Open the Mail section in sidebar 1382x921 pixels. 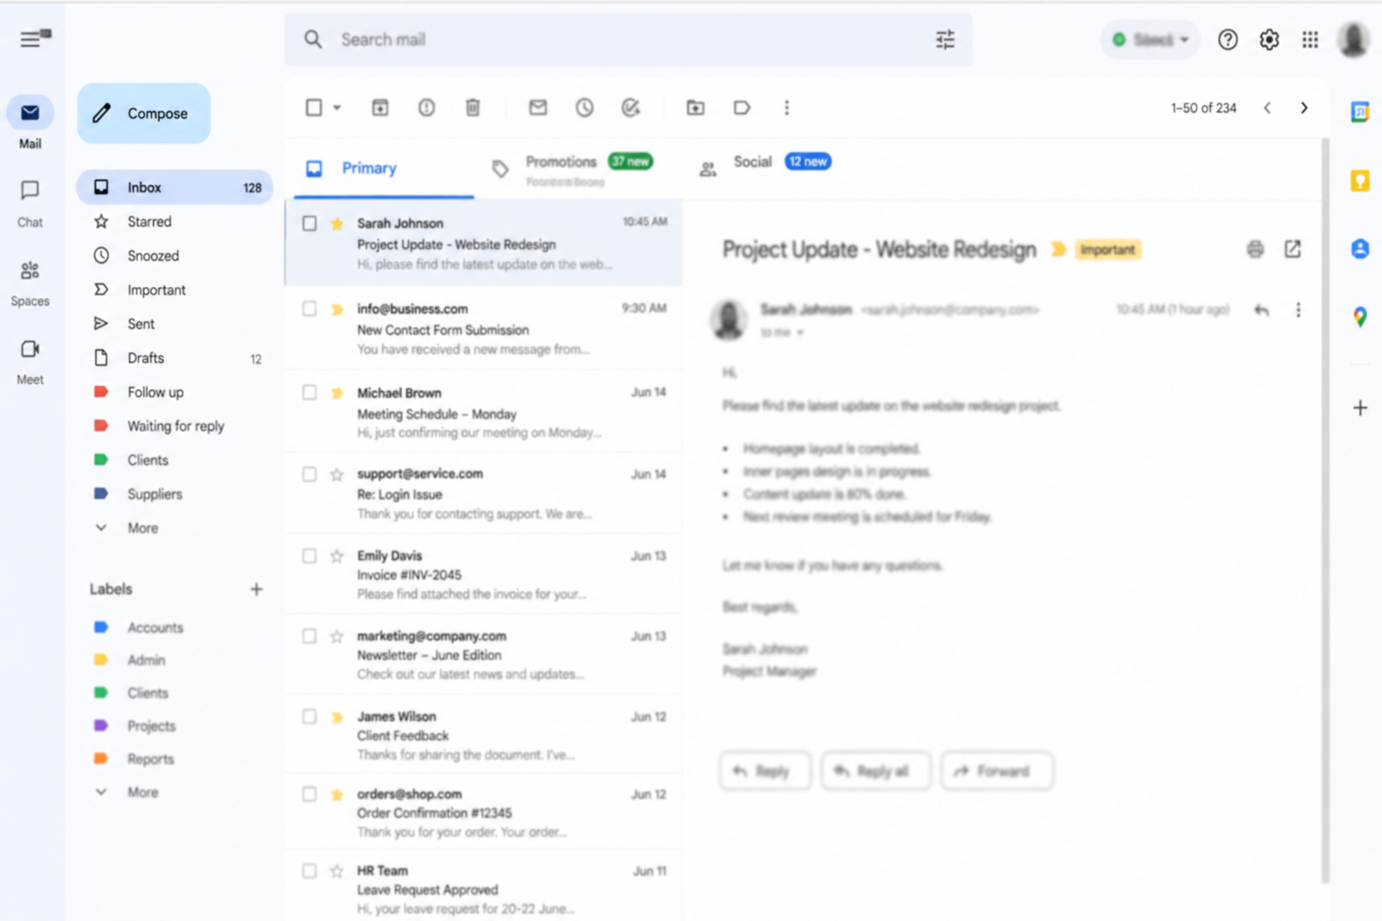point(30,124)
